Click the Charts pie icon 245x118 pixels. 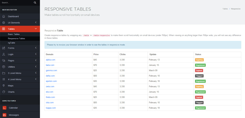point(3,92)
